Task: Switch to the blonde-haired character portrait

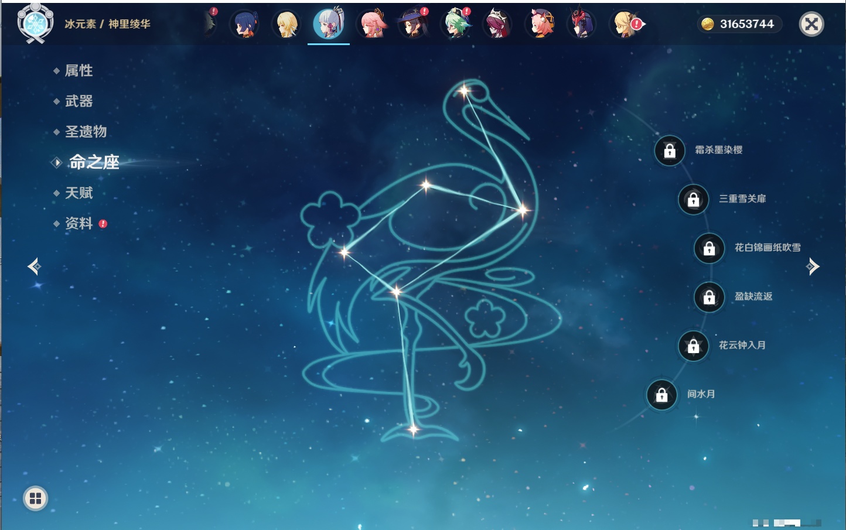Action: [x=286, y=25]
